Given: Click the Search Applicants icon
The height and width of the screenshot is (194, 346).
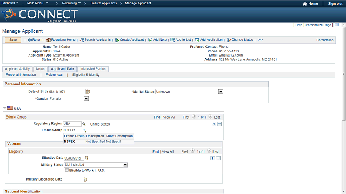Looking at the screenshot, I should (x=82, y=40).
